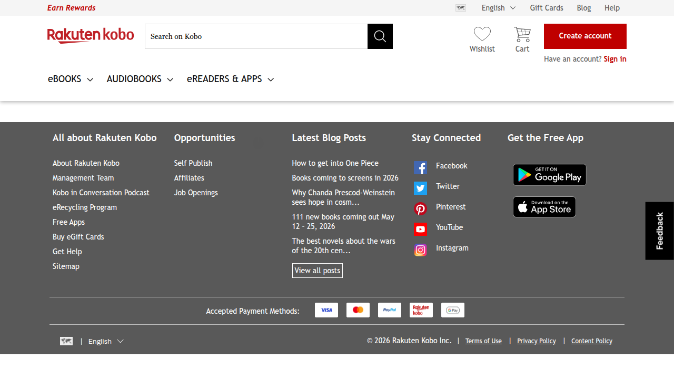Viewport: 674px width, 379px height.
Task: Open the Google Play store badge
Action: pos(550,175)
